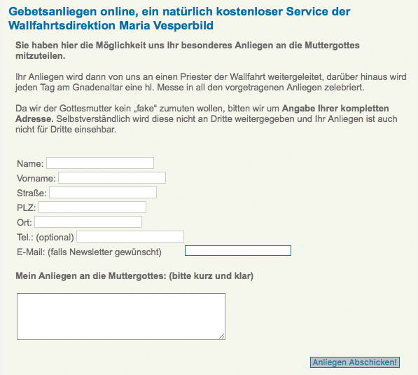Focus the E-Mail newsletter field

(238, 251)
